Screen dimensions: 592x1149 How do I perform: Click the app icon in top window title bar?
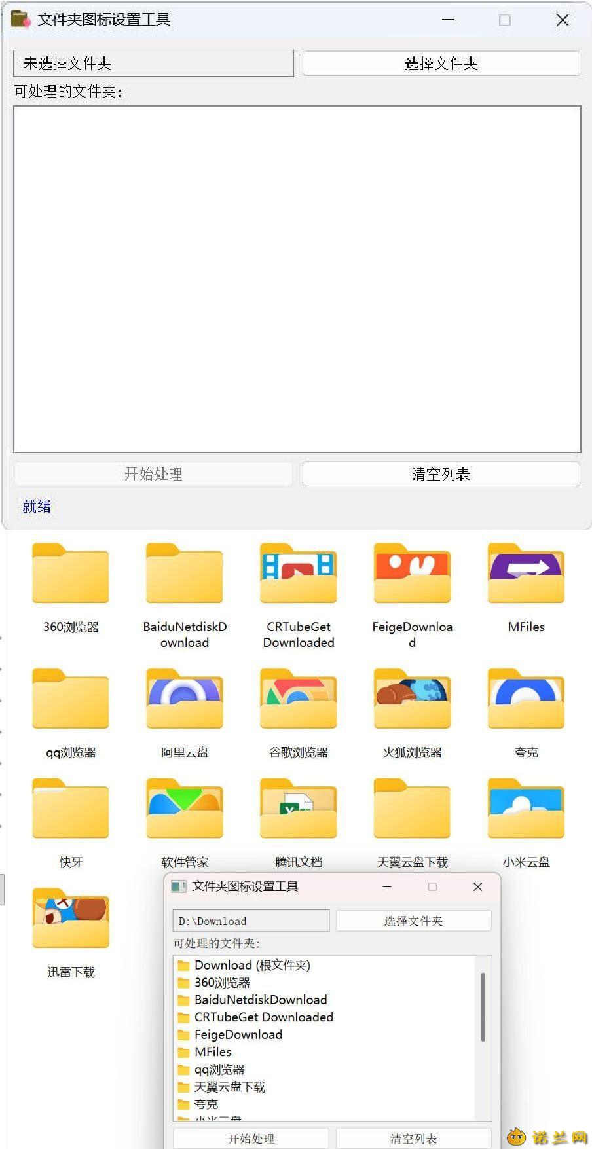21,20
